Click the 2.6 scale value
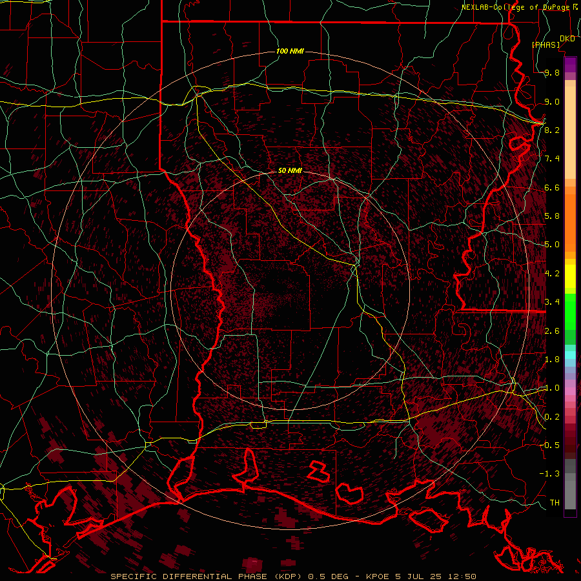This screenshot has height=581, width=581. [552, 331]
